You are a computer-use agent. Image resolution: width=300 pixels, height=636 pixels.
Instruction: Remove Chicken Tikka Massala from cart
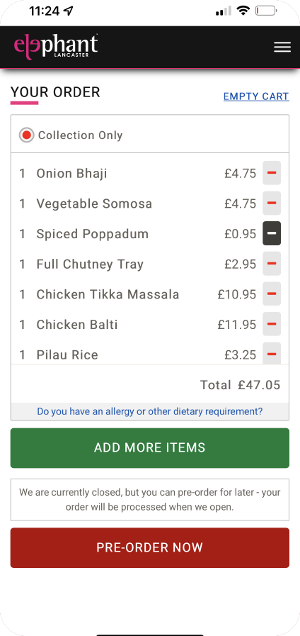(x=272, y=294)
